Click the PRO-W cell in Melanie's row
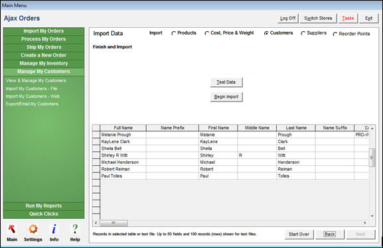This screenshot has width=383, height=248. pyautogui.click(x=362, y=135)
